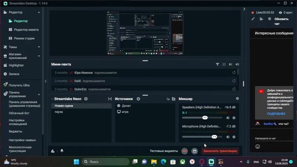Open Редактор макета layout editor
The width and height of the screenshot is (297, 167).
[26, 30]
